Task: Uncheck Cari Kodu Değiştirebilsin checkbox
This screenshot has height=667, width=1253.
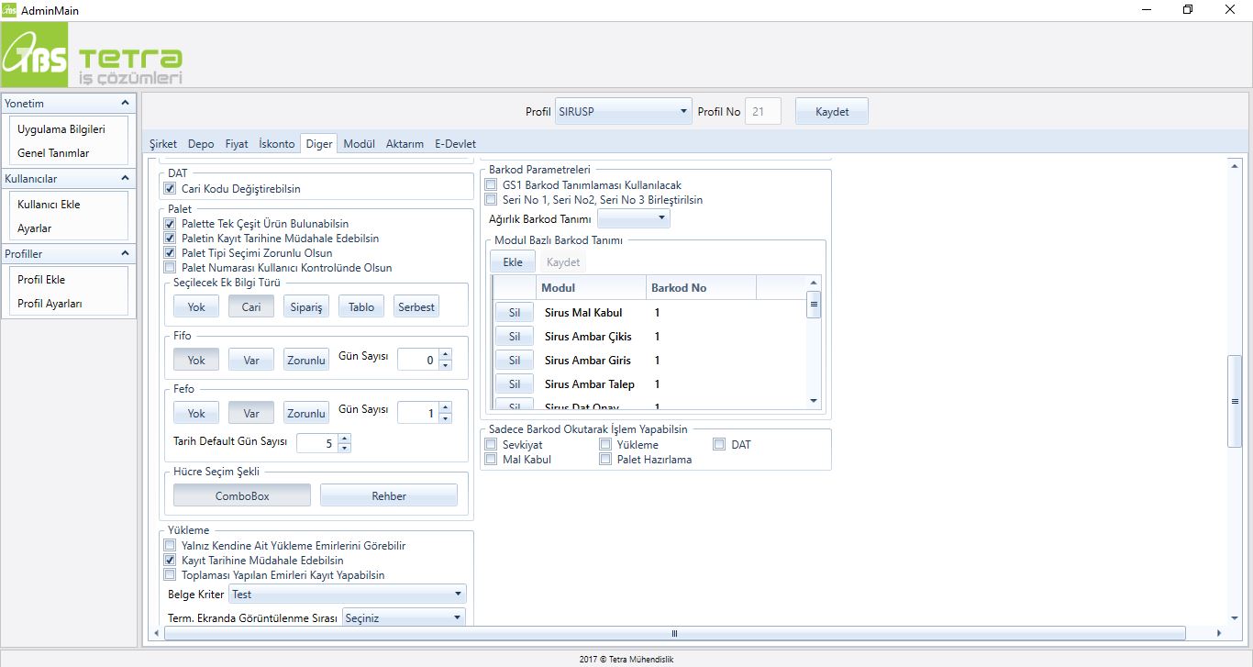Action: [170, 189]
